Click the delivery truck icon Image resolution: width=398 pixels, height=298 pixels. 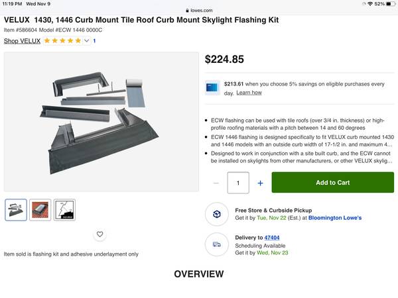[216, 244]
